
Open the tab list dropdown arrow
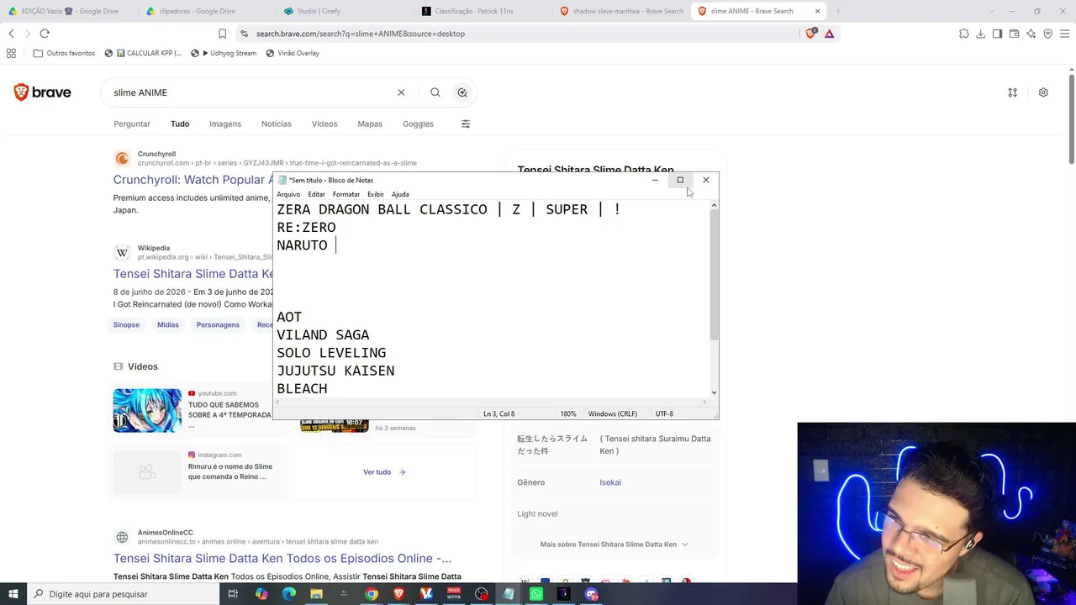tap(989, 11)
